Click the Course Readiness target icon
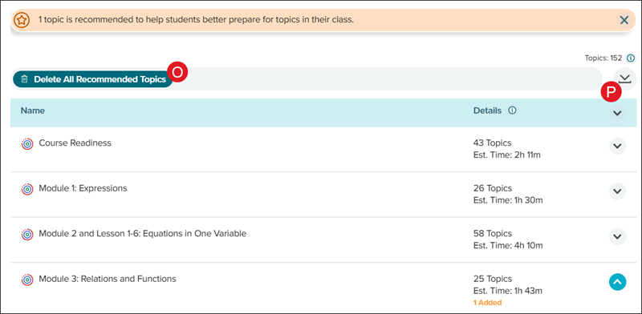Viewport: 642px width, 314px height. point(27,144)
